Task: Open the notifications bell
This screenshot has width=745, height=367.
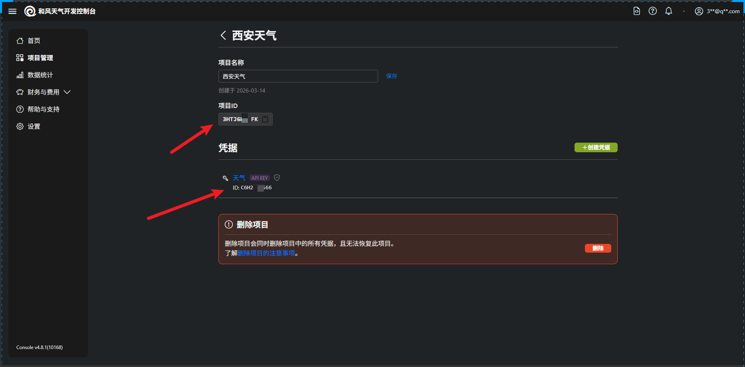Action: point(668,11)
